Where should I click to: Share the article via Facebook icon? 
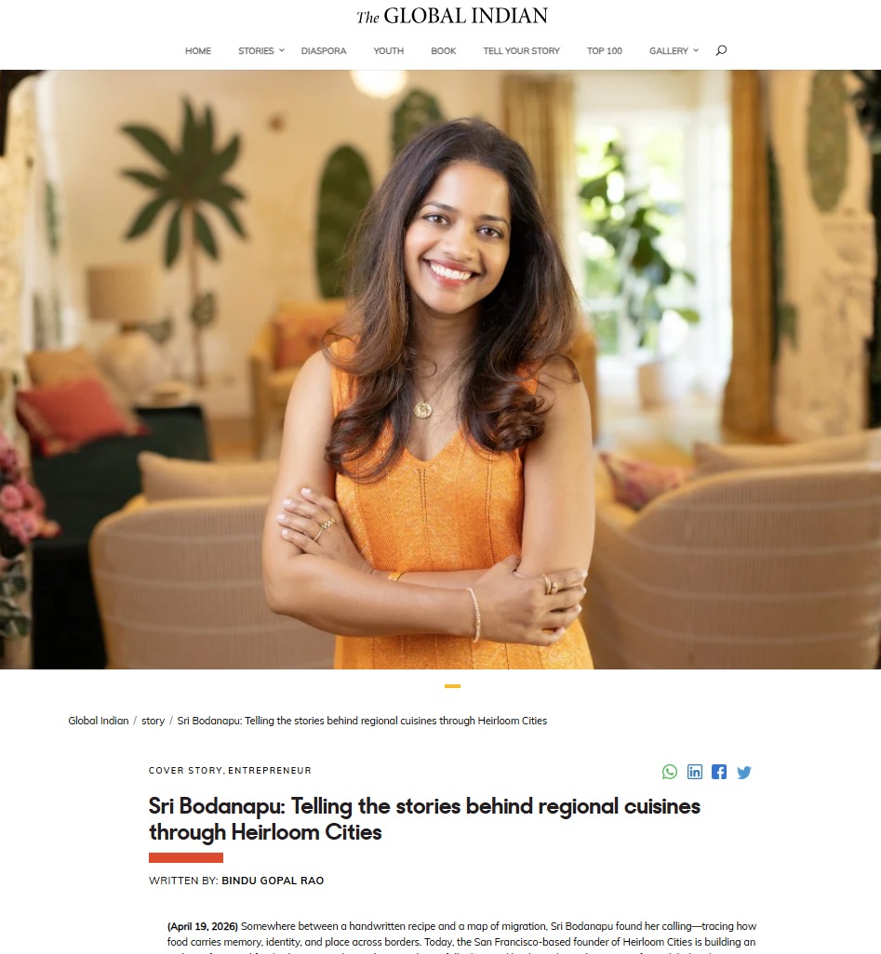coord(719,772)
